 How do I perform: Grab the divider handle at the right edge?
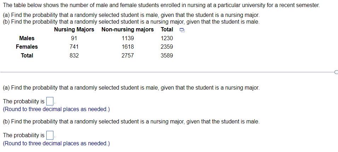pyautogui.click(x=336, y=72)
